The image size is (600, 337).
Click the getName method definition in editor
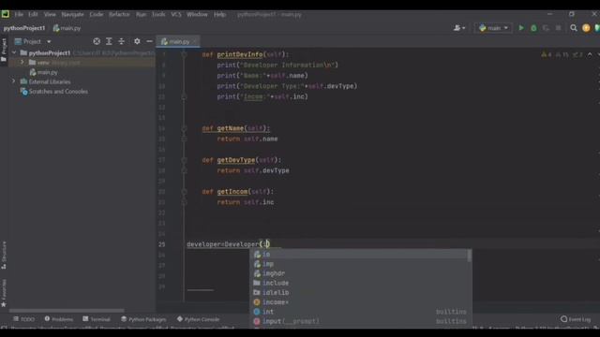[235, 128]
